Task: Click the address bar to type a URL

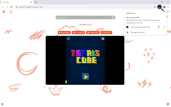Action: point(85,7)
